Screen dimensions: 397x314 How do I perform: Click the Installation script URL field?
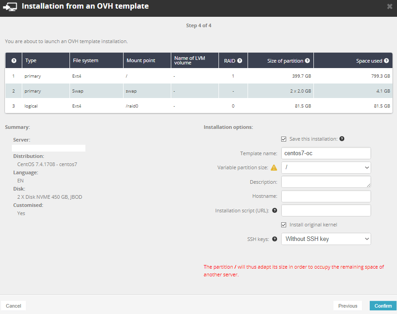click(326, 210)
